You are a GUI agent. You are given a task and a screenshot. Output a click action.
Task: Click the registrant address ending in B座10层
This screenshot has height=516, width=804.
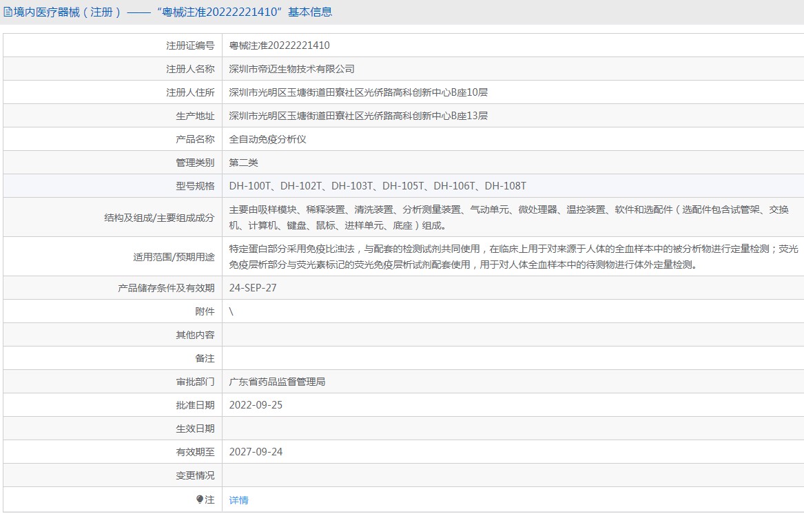(x=358, y=92)
